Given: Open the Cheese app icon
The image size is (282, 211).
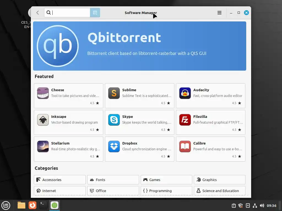Looking at the screenshot, I should (43, 93).
